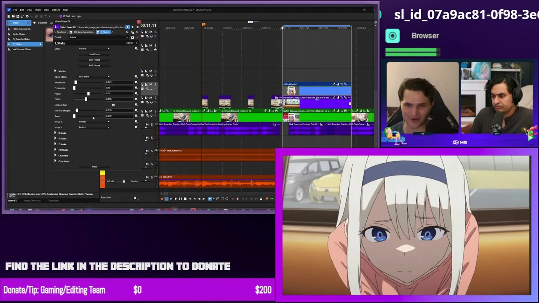Expand the Channels section
This screenshot has width=539, height=303.
[x=55, y=155]
